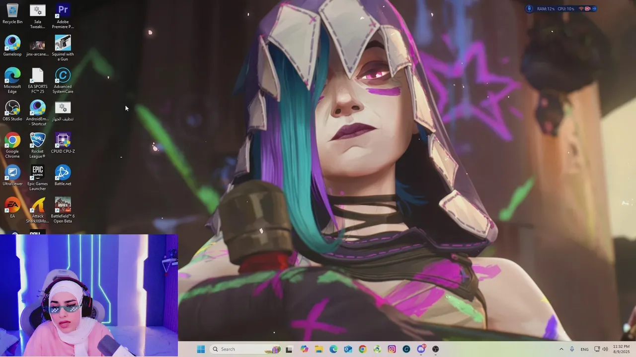Open the clock showing 11:32 PM
The width and height of the screenshot is (636, 357).
coord(621,349)
